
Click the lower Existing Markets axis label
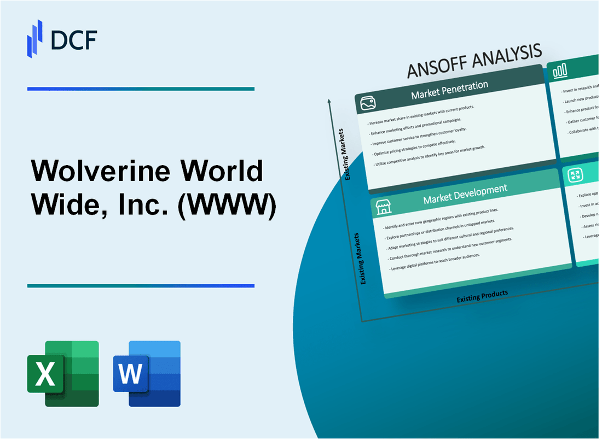point(361,260)
